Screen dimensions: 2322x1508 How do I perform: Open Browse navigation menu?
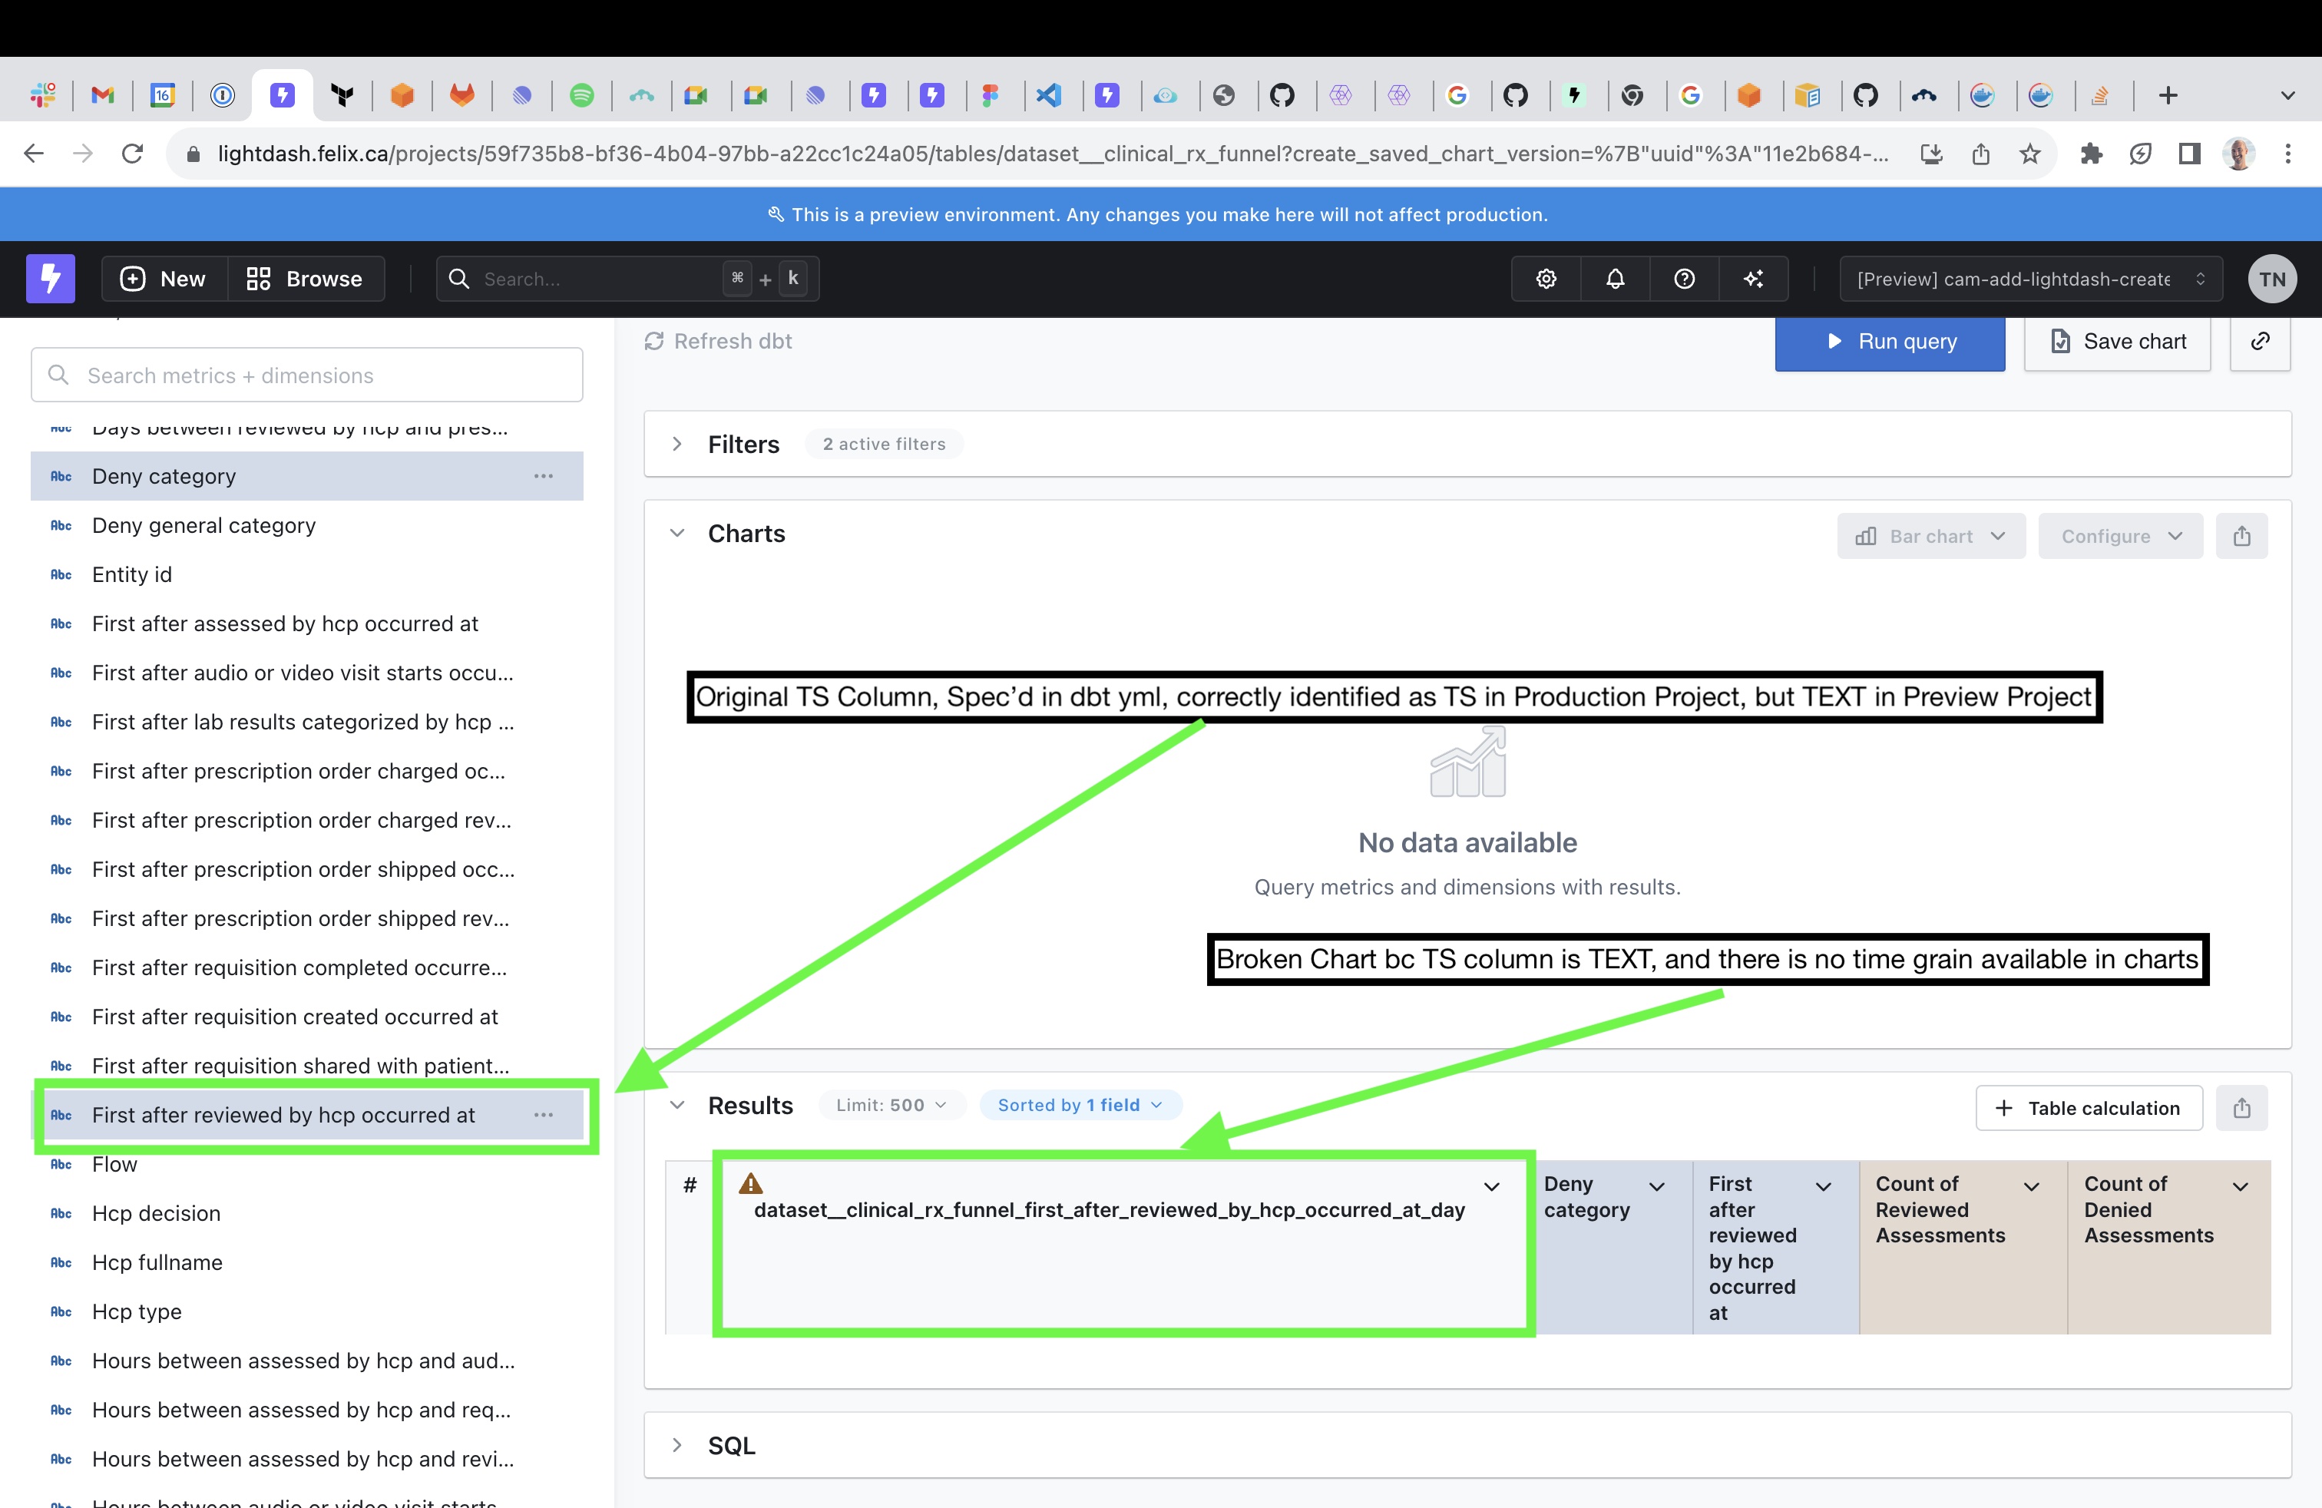(x=306, y=279)
